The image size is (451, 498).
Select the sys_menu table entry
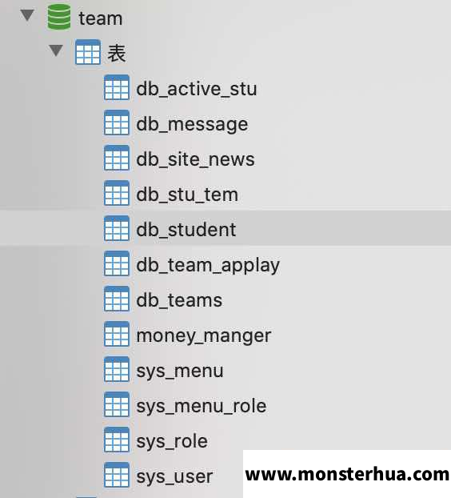[180, 371]
